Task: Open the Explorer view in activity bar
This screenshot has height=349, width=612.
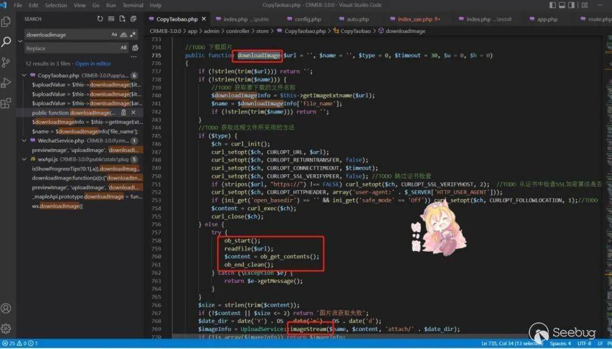Action: [6, 21]
